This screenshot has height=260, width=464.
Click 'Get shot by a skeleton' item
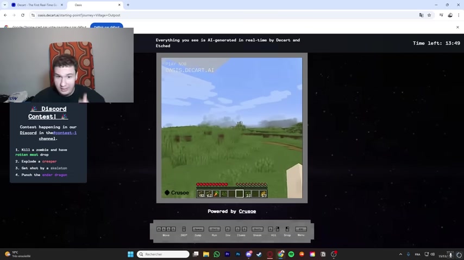point(41,168)
